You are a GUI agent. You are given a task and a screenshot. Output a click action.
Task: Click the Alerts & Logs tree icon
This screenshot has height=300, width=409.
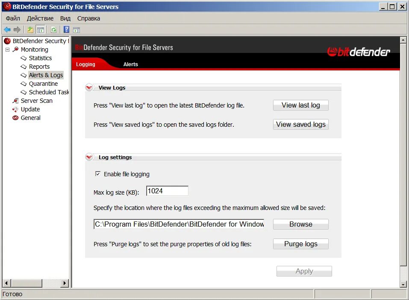pyautogui.click(x=24, y=75)
